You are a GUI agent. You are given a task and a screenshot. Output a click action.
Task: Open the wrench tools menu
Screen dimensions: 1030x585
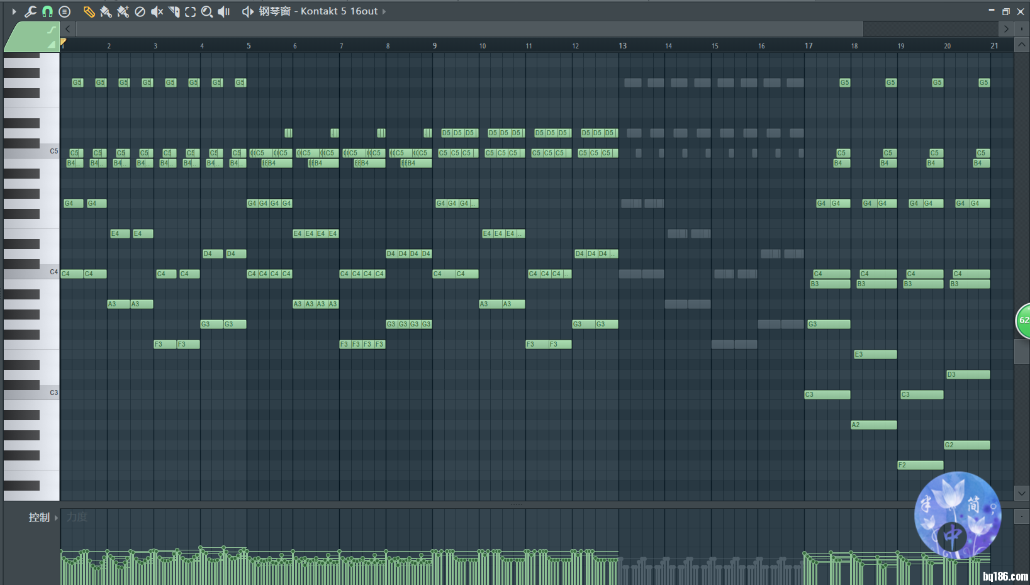(x=30, y=11)
